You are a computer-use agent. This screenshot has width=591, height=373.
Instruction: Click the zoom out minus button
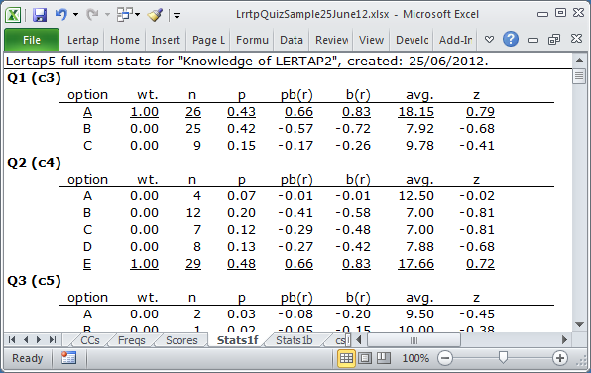pyautogui.click(x=445, y=358)
